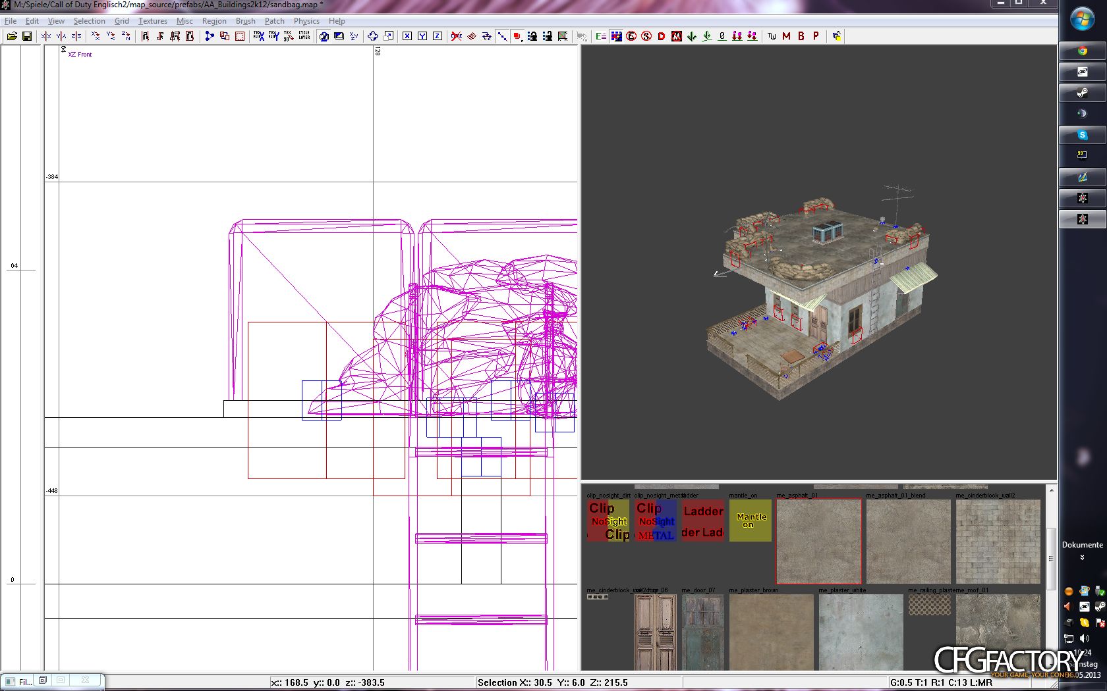
Task: Click the Open file toolbar icon
Action: (12, 36)
